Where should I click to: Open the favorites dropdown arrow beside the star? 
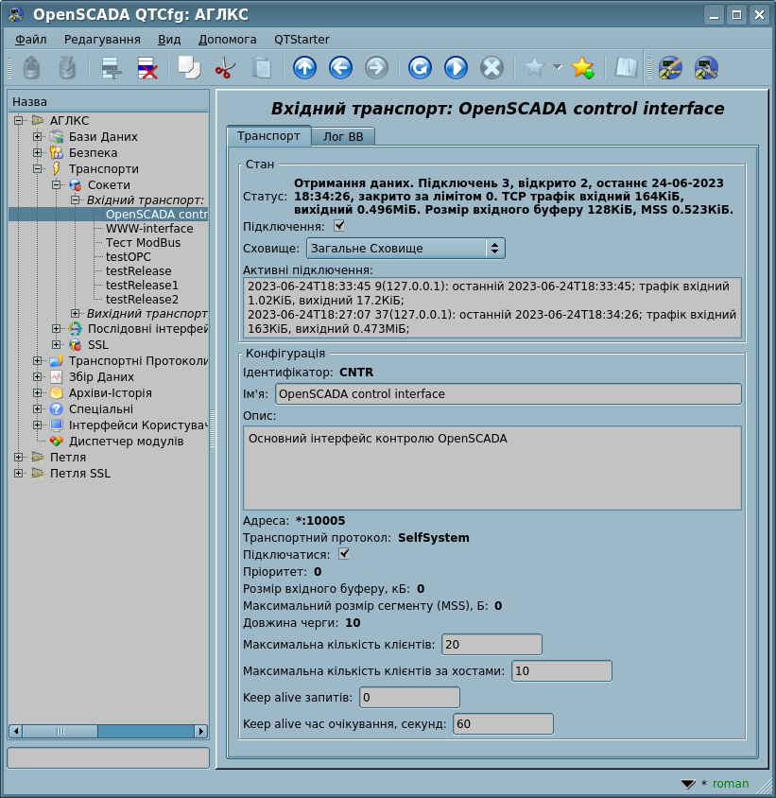pyautogui.click(x=558, y=67)
